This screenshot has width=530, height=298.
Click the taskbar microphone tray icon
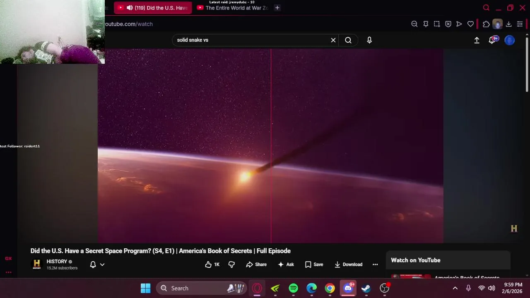pos(468,288)
